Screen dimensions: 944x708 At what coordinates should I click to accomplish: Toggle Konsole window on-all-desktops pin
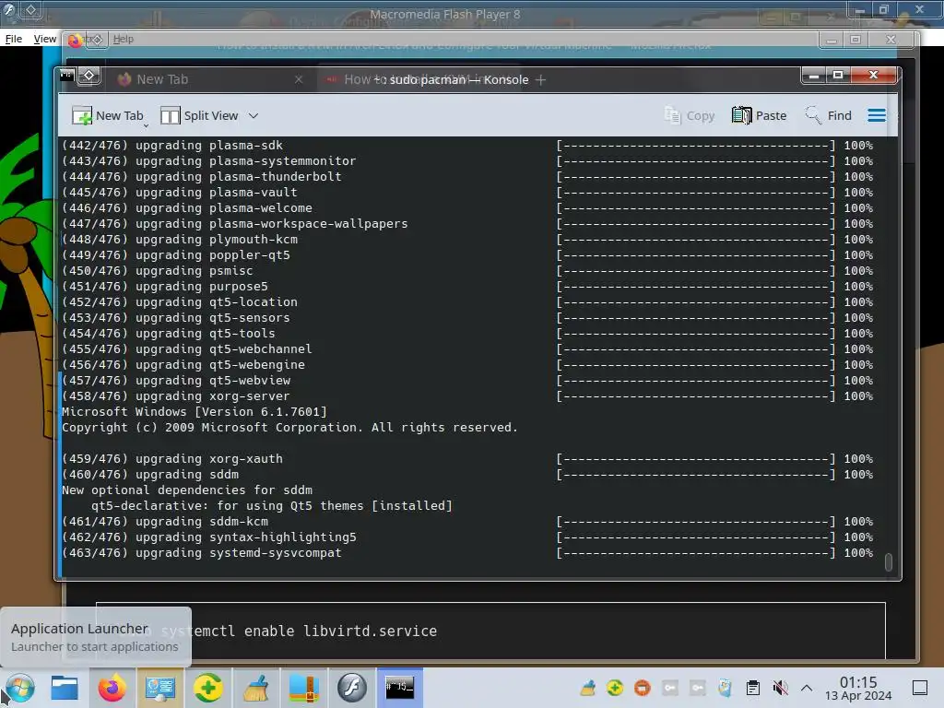pyautogui.click(x=89, y=76)
